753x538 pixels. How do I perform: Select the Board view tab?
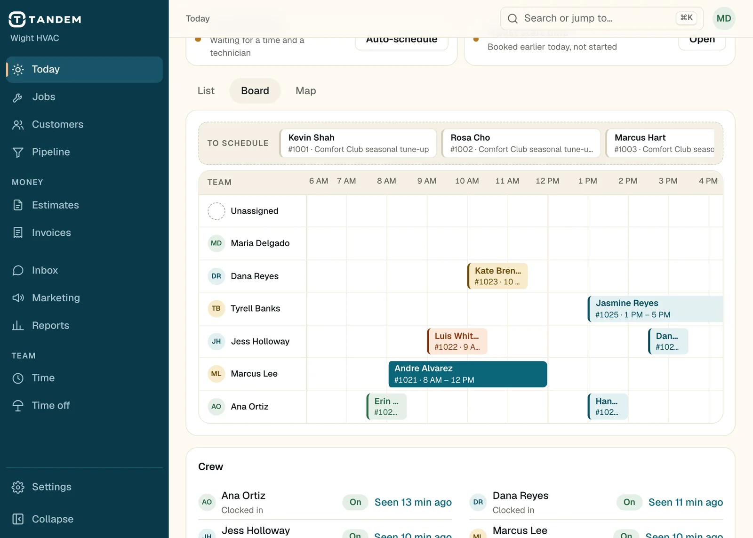click(x=255, y=91)
